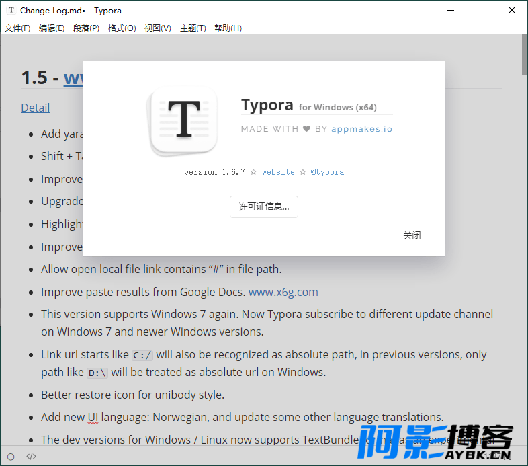
Task: Click the star before @typora link
Action: tap(303, 172)
